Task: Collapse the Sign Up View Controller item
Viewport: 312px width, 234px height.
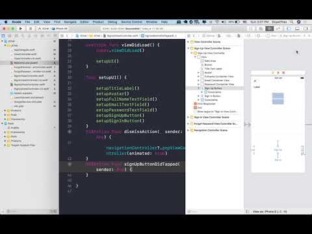Action: pos(192,53)
